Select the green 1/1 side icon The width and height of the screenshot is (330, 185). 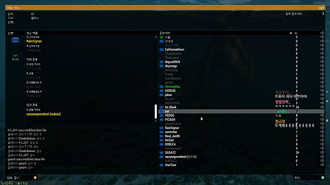click(x=15, y=57)
